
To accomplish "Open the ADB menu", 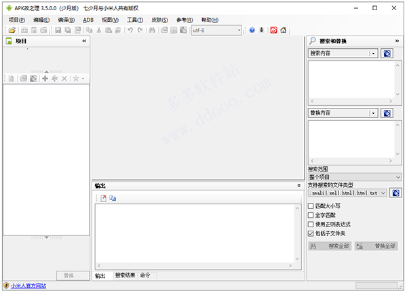I will [x=88, y=20].
